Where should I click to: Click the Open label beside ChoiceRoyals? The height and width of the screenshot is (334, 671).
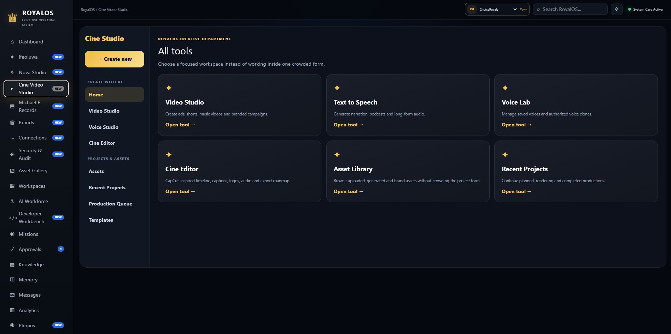523,10
